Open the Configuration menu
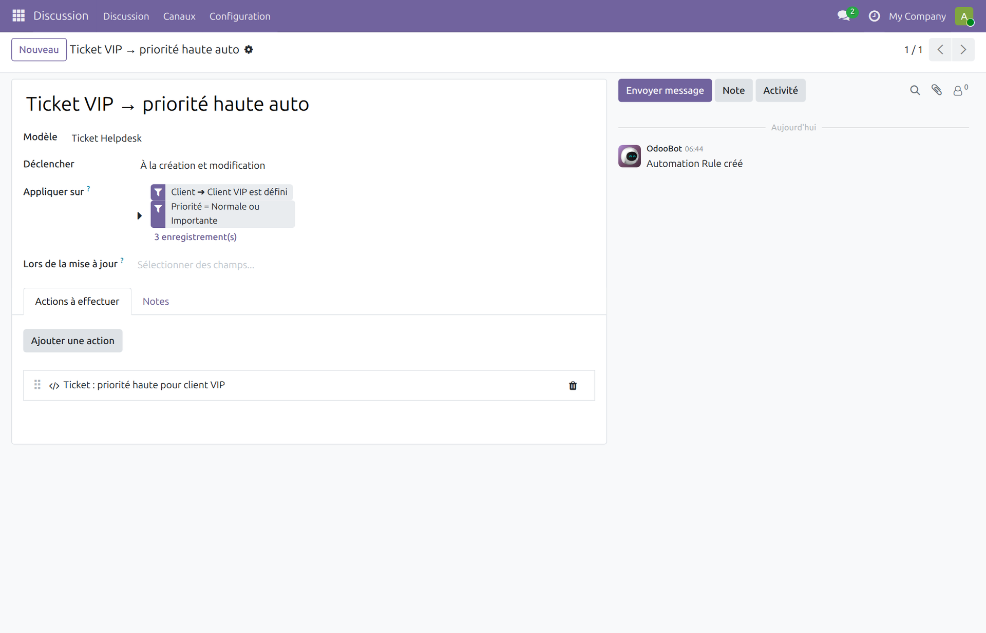 coord(239,16)
